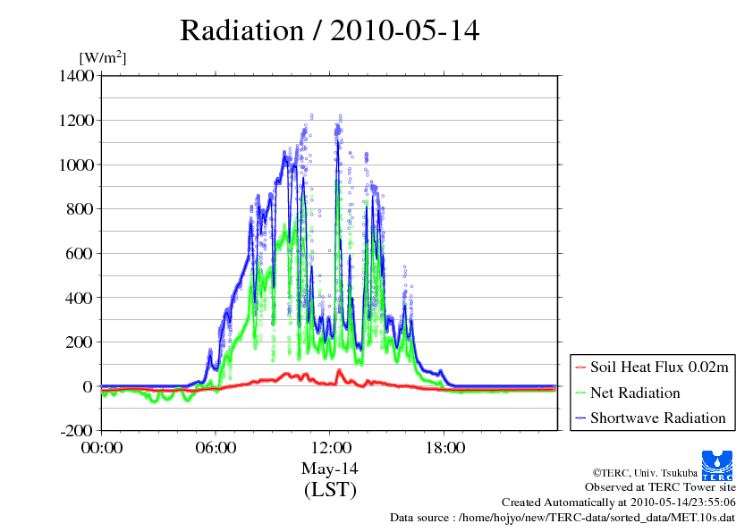
Task: Click the "Soil Heat Flux 0.02m" legend label
Action: pos(659,367)
